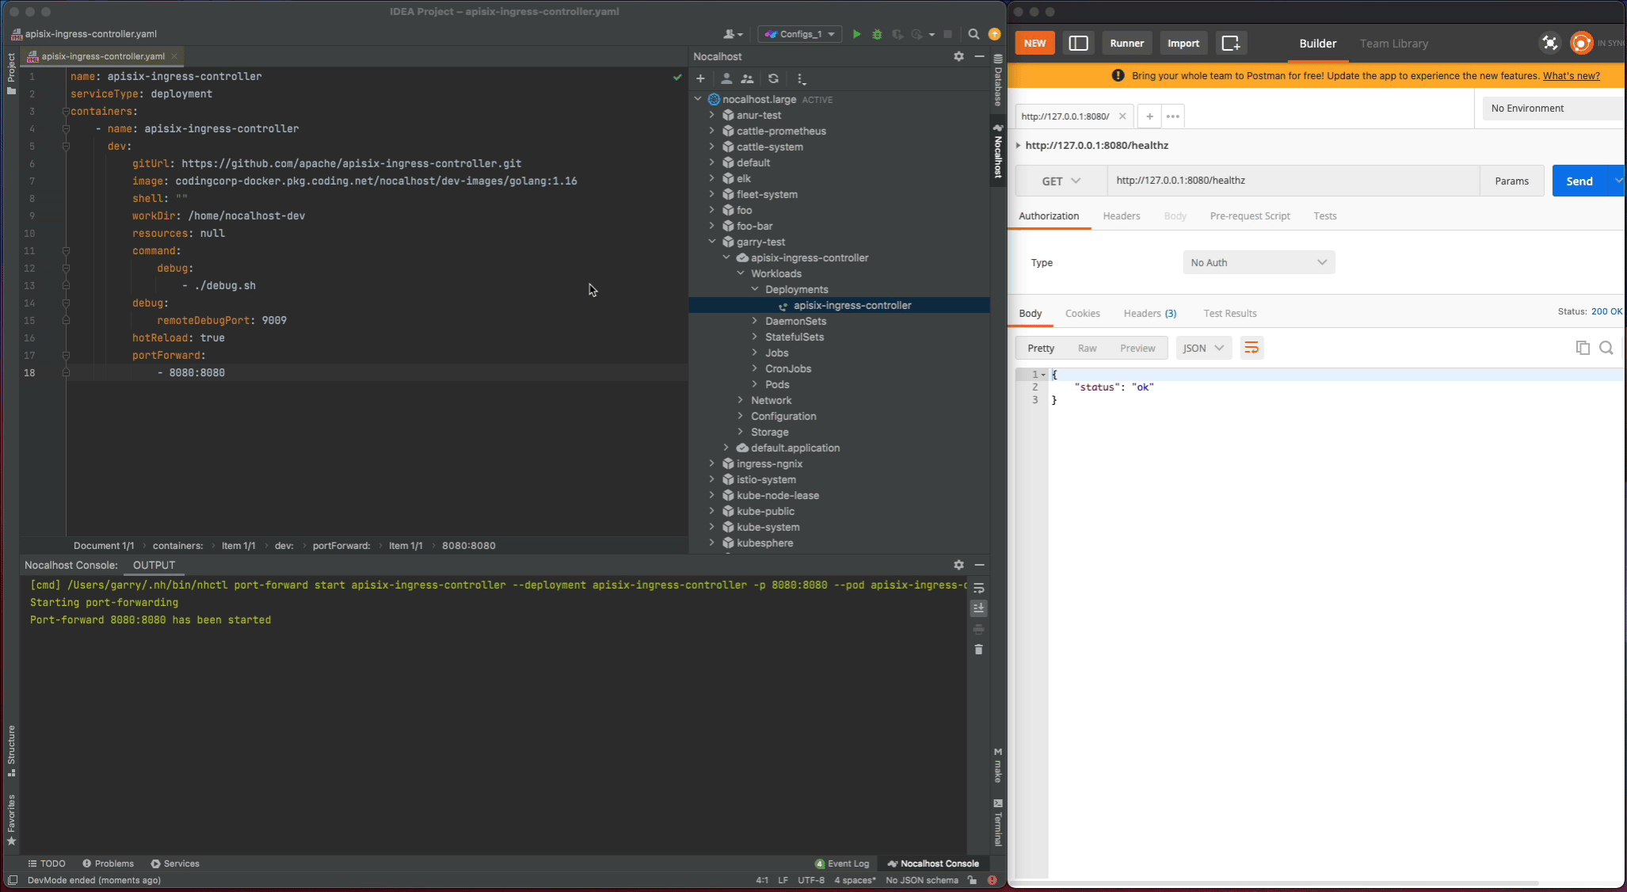
Task: Click the Postman Builder tab icon
Action: (1316, 43)
